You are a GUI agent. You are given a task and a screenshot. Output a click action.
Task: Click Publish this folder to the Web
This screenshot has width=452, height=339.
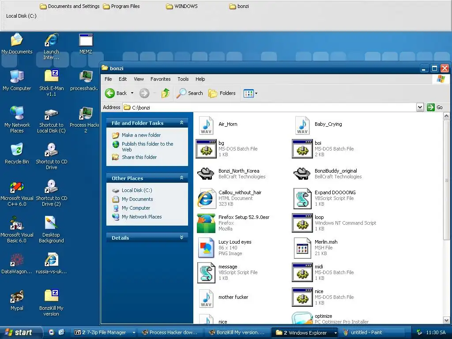coord(147,147)
